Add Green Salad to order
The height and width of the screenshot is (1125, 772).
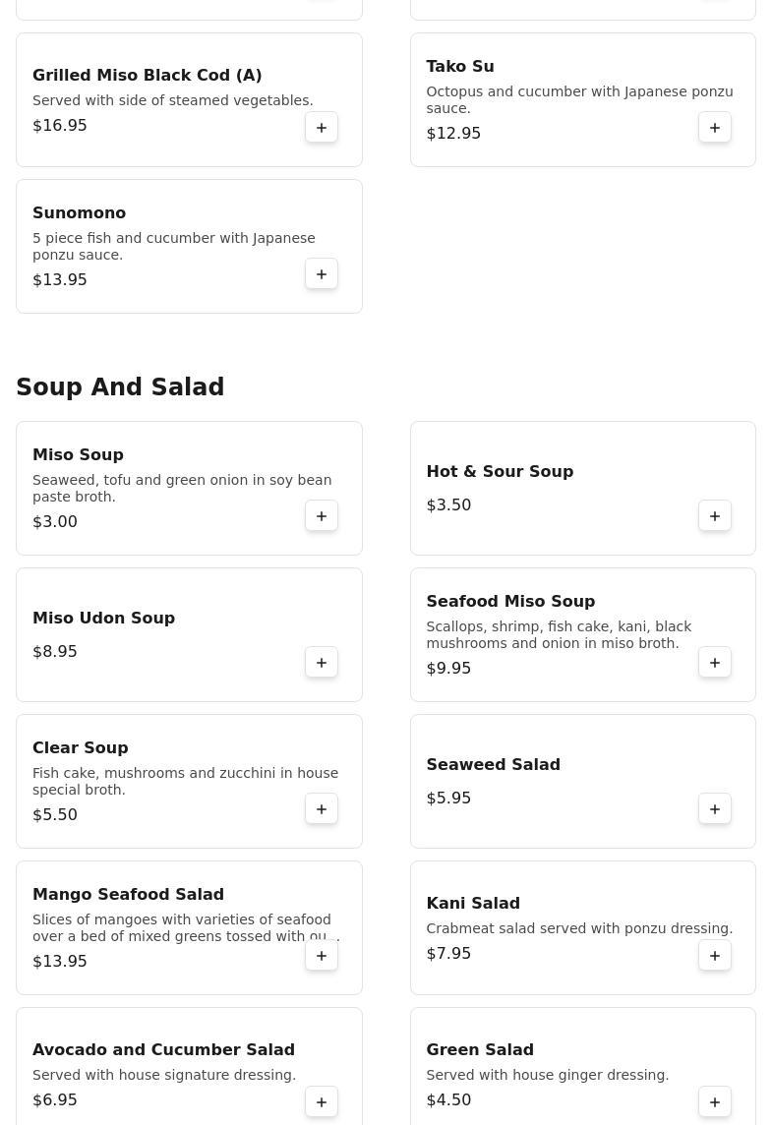point(715,1101)
